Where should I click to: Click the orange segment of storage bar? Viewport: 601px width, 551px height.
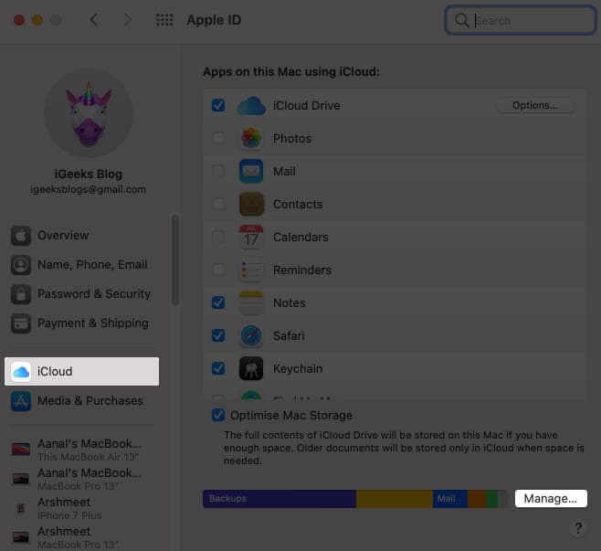point(477,499)
